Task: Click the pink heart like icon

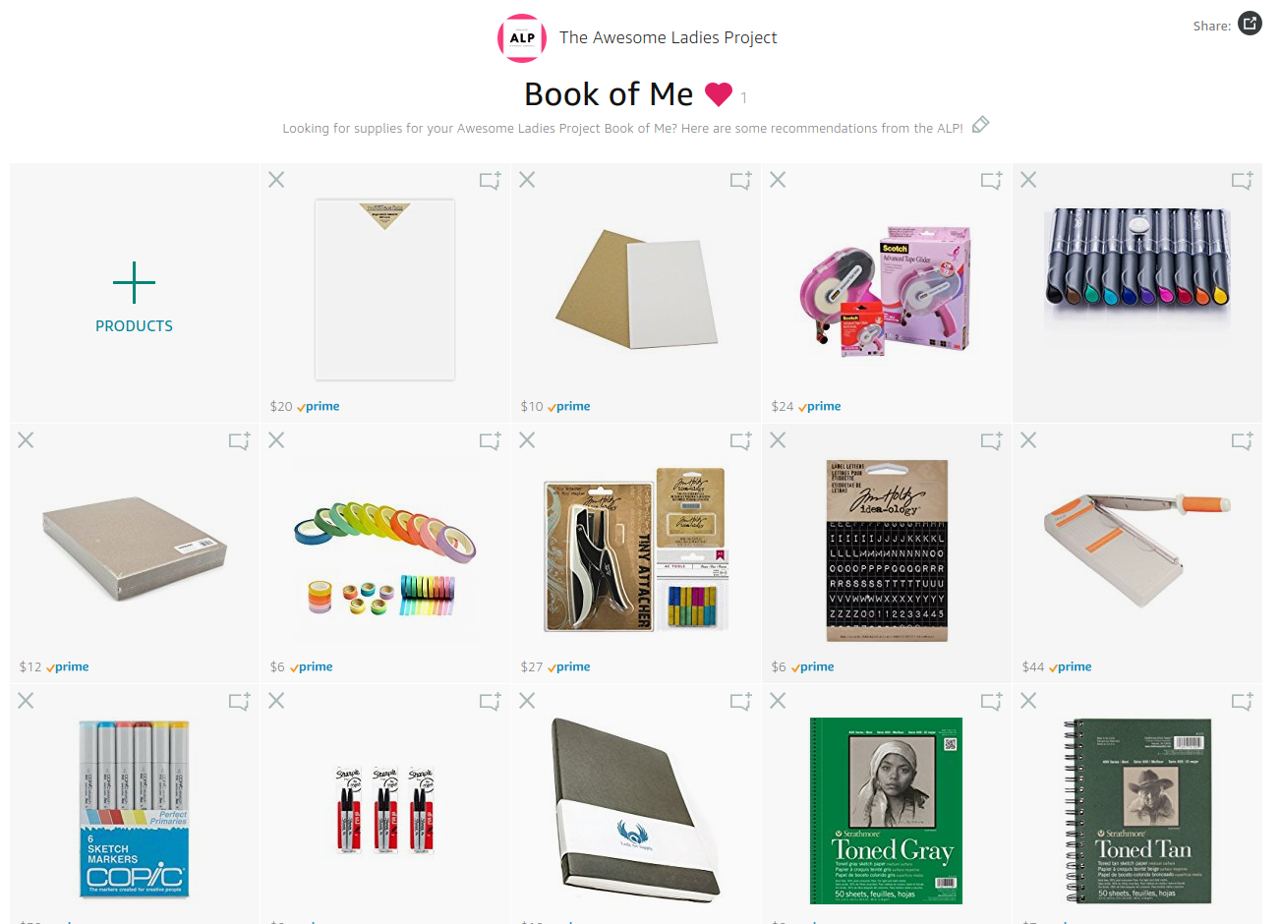Action: (x=719, y=94)
